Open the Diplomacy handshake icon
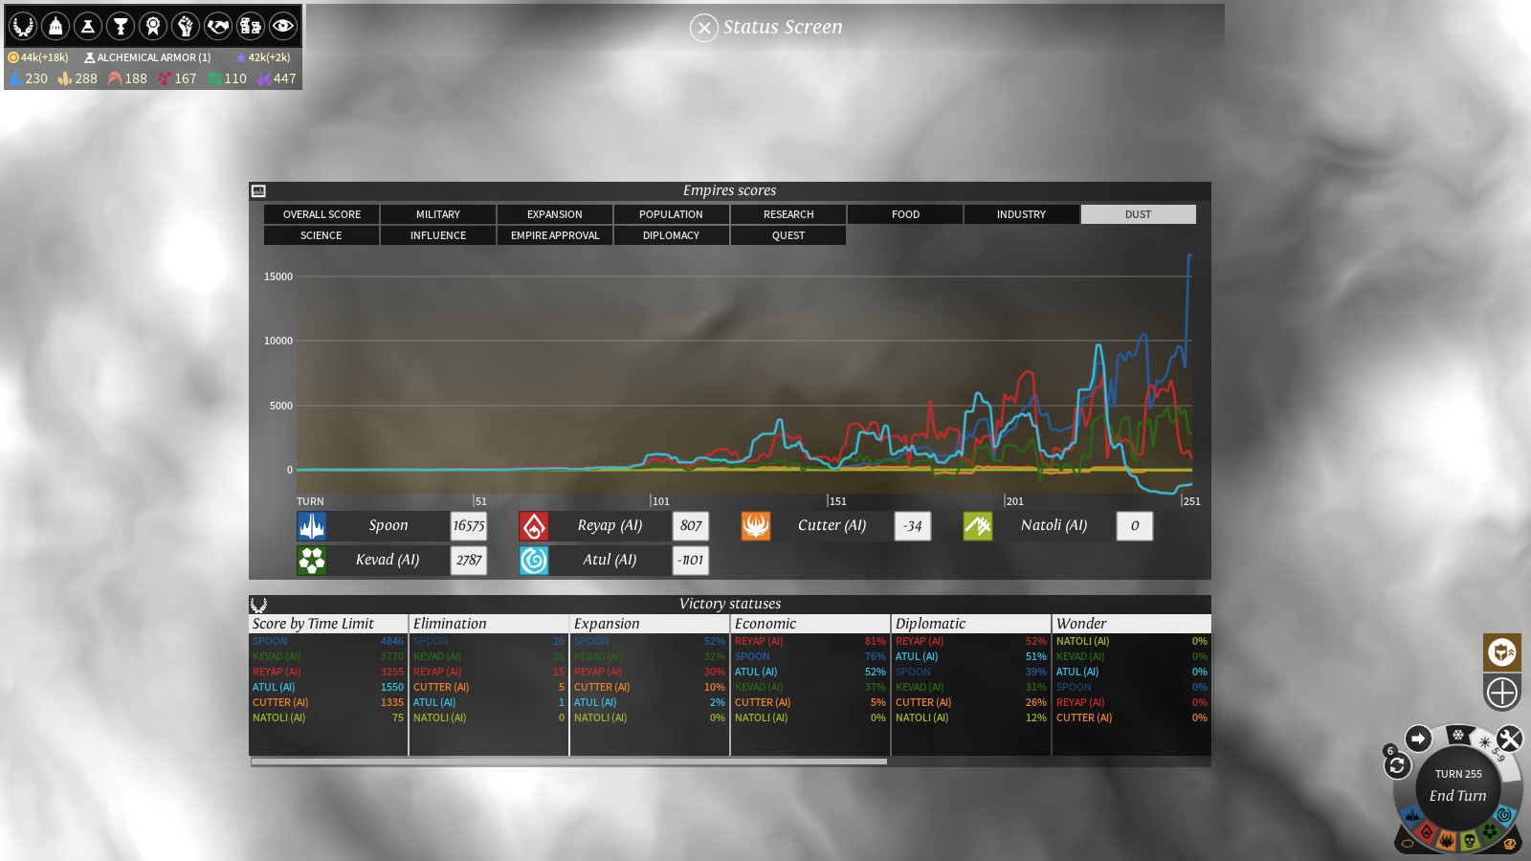1531x861 pixels. click(x=218, y=26)
